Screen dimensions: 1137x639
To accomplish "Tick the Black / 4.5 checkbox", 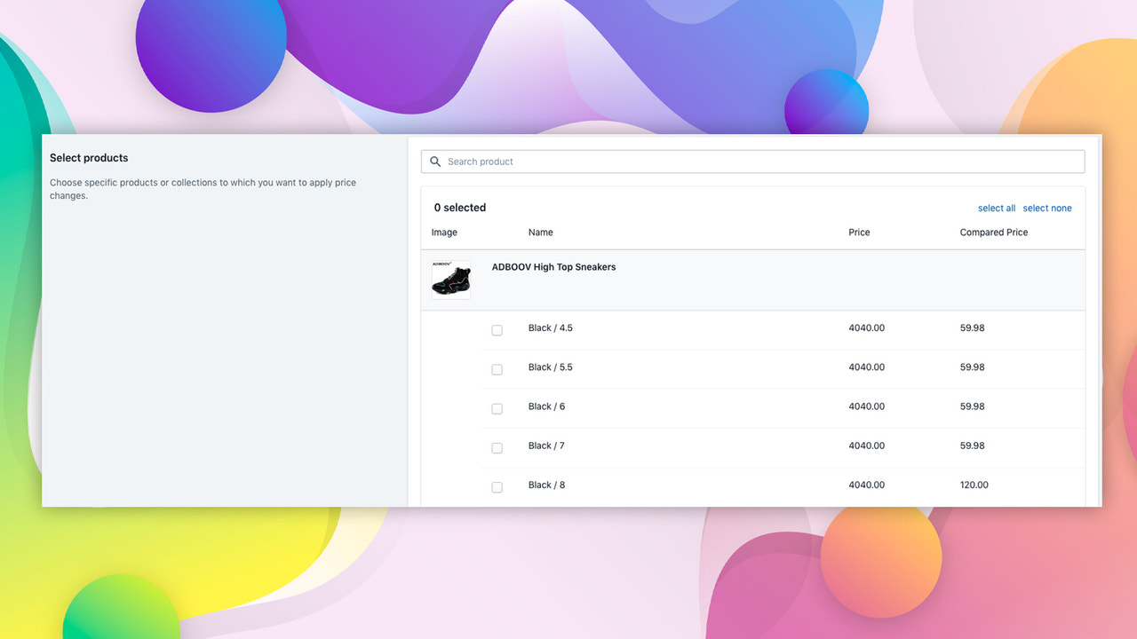I will (x=497, y=330).
